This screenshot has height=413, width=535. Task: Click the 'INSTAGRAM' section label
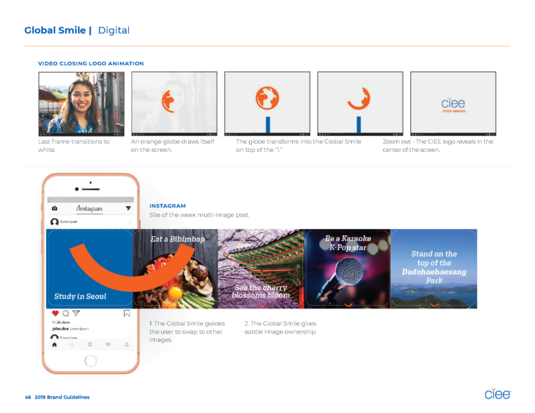tap(167, 205)
